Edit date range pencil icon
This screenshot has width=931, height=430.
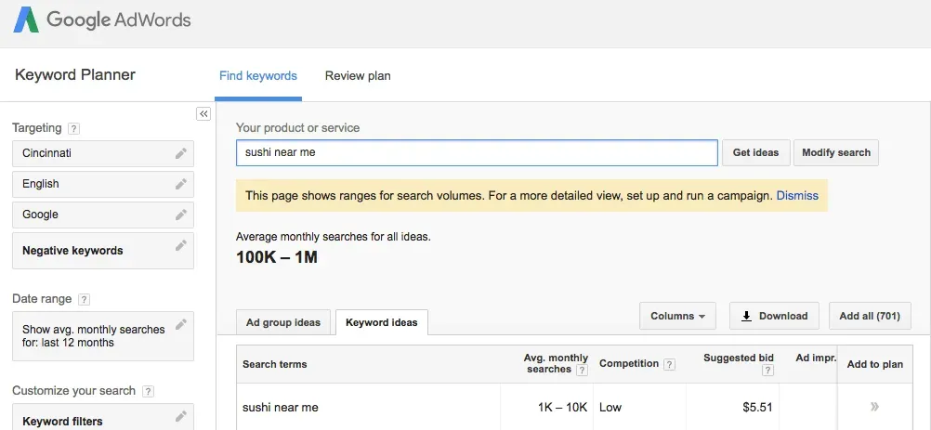click(x=181, y=324)
